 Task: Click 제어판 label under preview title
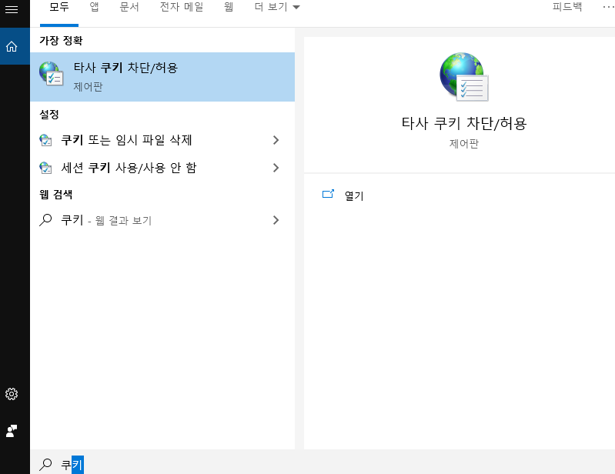click(464, 143)
